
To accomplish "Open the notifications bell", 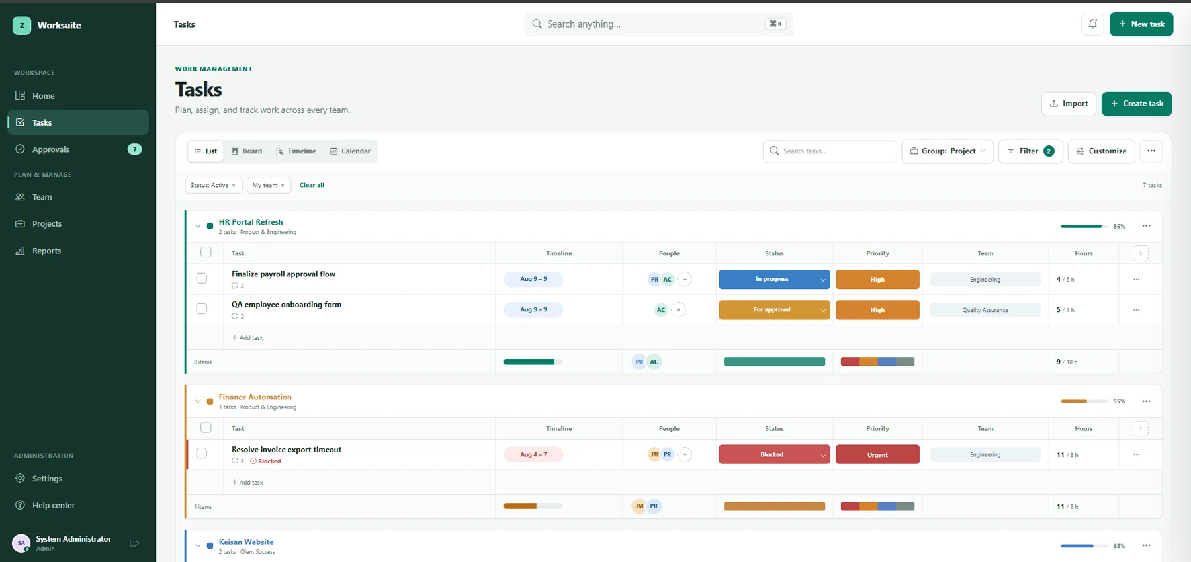I will coord(1092,24).
